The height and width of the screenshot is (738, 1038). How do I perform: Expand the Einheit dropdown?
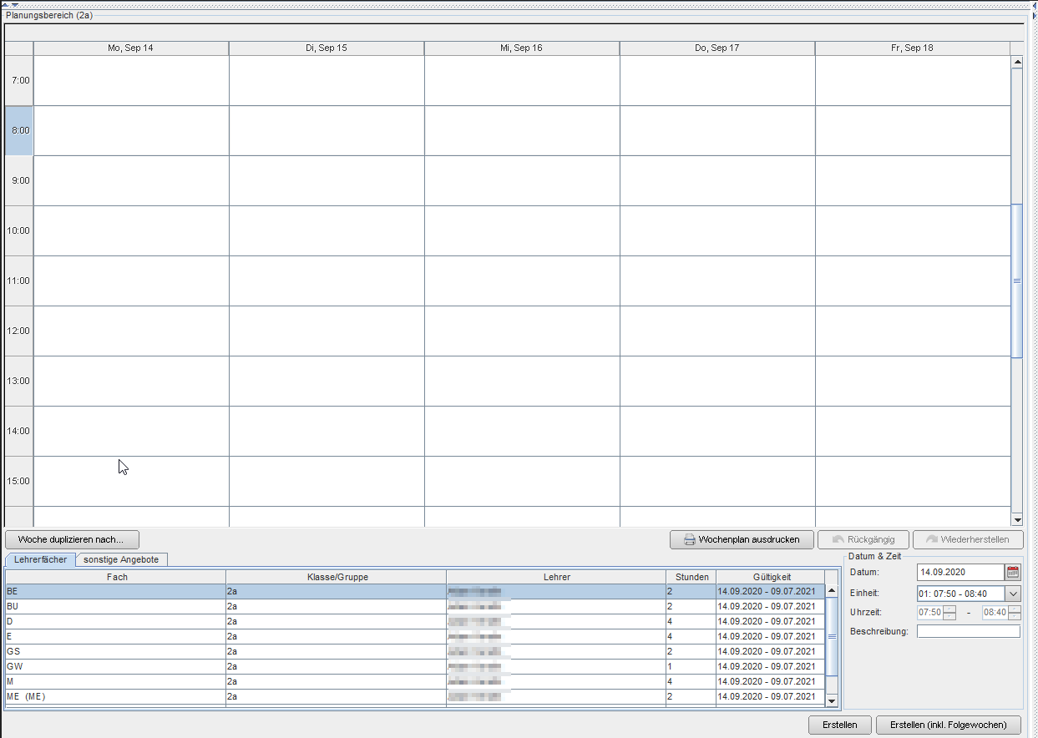1013,594
